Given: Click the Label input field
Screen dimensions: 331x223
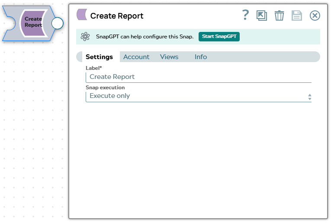Looking at the screenshot, I should point(199,77).
